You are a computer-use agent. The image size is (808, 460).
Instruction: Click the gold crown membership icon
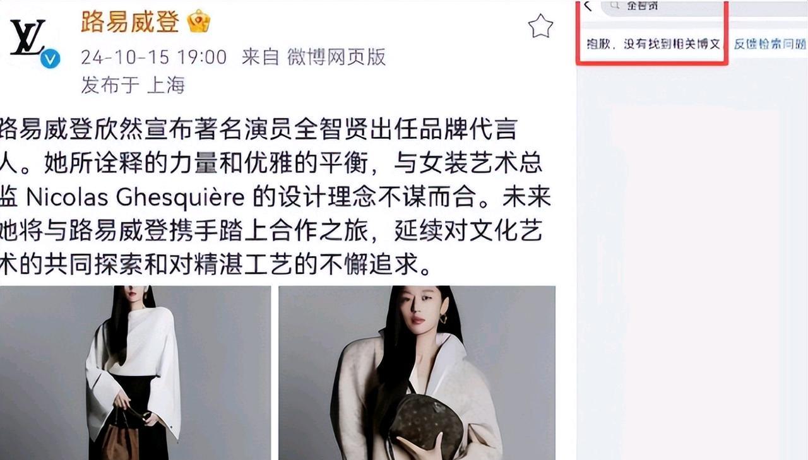(x=199, y=23)
